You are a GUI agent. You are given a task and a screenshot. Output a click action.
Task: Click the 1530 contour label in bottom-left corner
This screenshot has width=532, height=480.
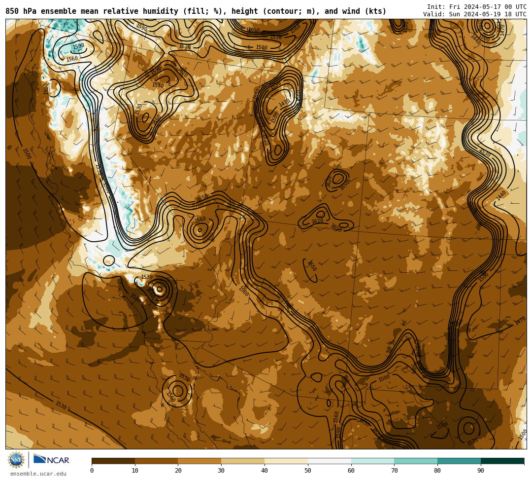(61, 405)
